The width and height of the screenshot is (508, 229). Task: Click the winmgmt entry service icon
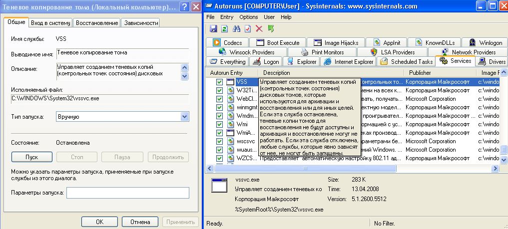(x=230, y=107)
